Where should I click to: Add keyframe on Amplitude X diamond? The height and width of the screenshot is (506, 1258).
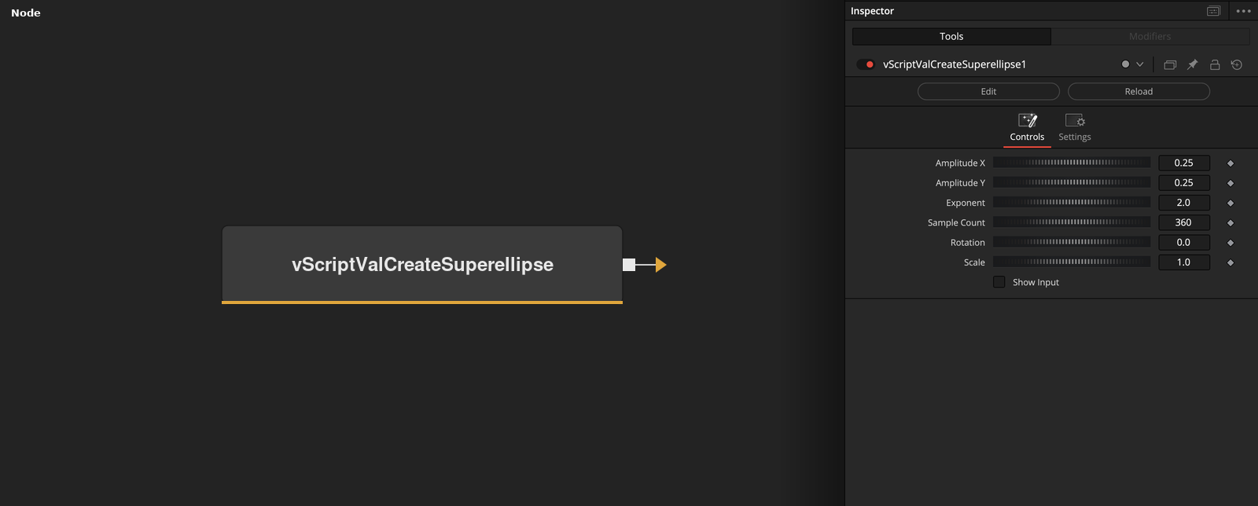1230,163
